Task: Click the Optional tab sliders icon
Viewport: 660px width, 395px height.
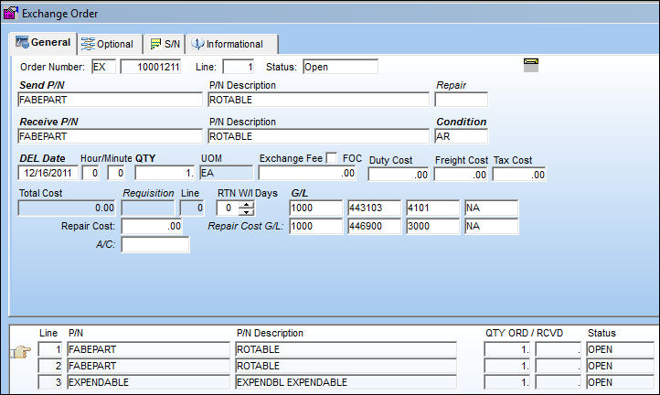Action: coord(88,44)
